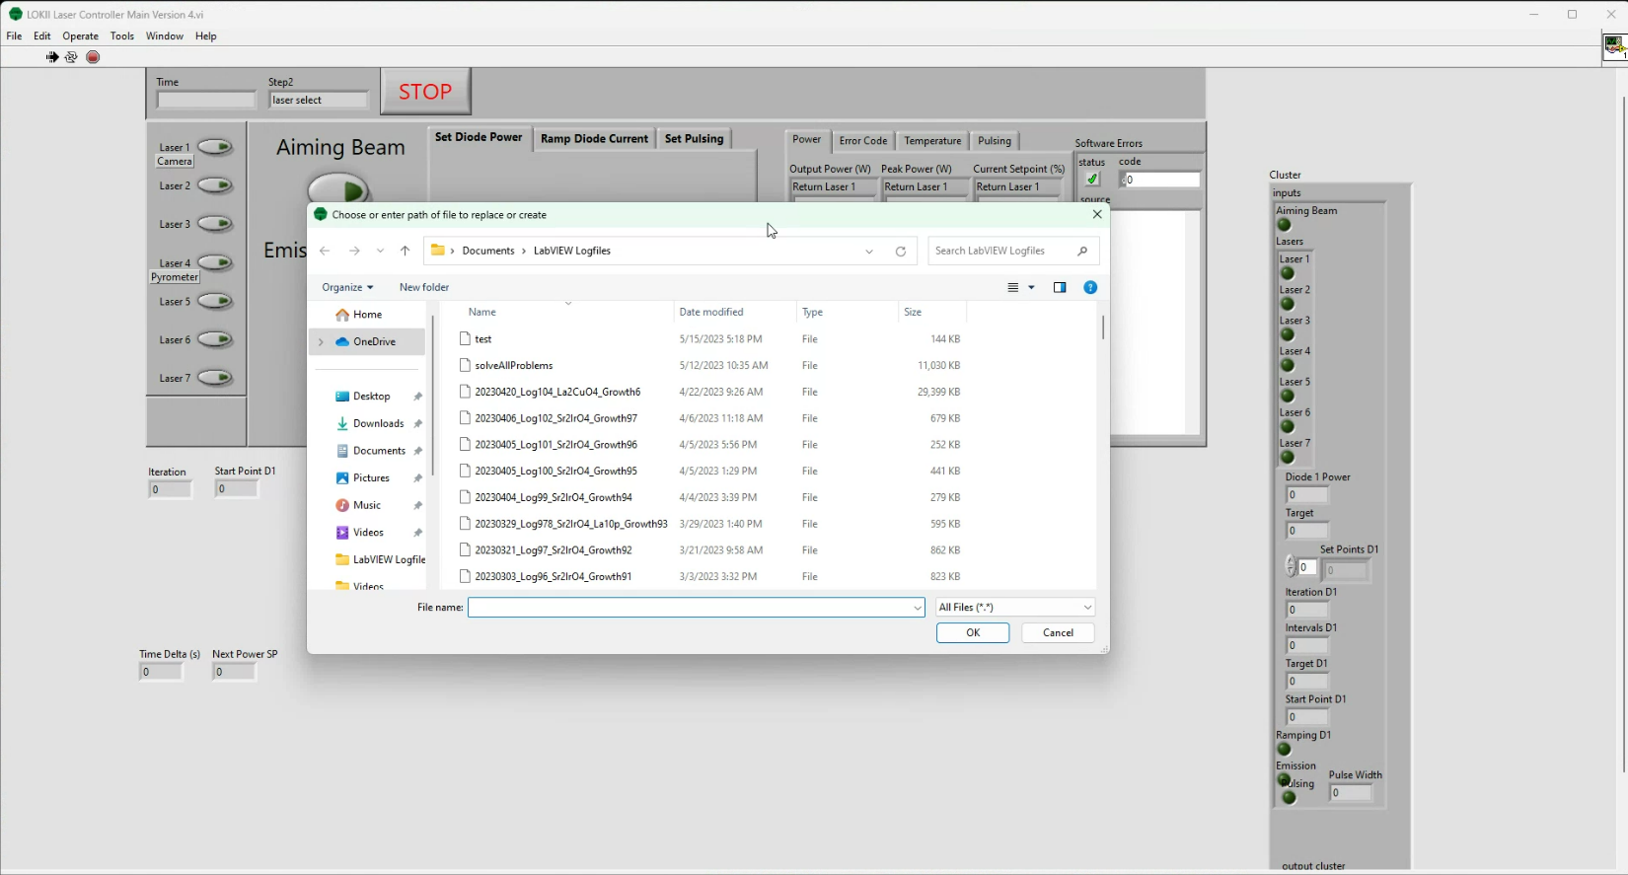Open the Home location in sidebar
Viewport: 1628px width, 875px height.
point(367,315)
